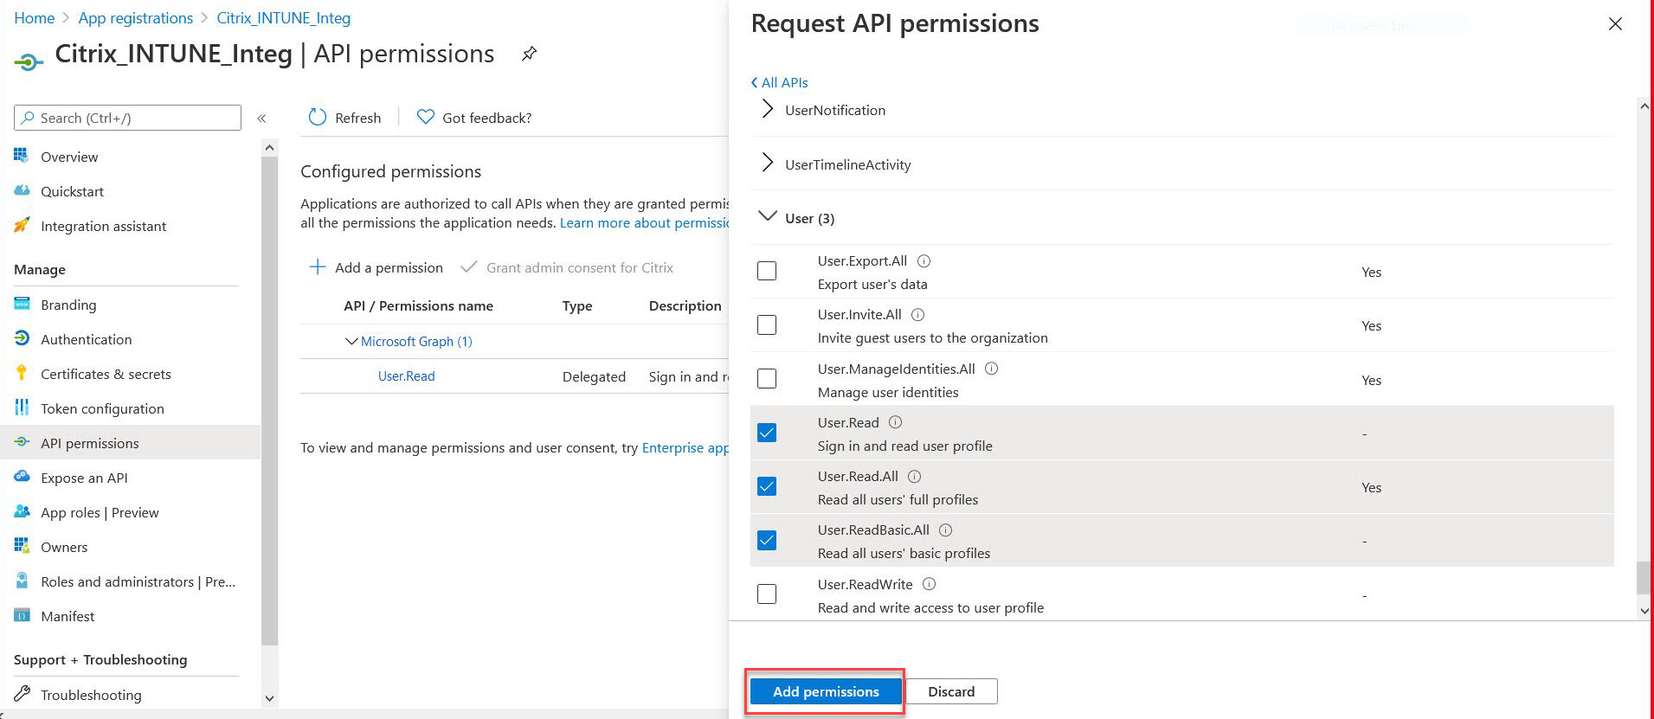Click the Manifest icon in sidebar

click(x=22, y=615)
